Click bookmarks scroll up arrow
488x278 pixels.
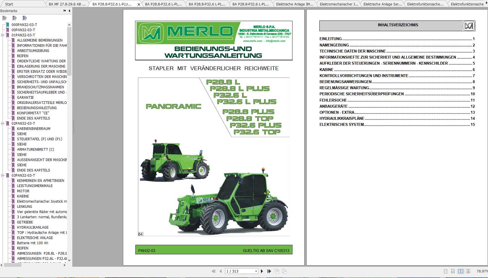coord(69,25)
